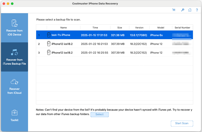
Task: Click 307.39 MB size in row 2
Action: [118, 44]
